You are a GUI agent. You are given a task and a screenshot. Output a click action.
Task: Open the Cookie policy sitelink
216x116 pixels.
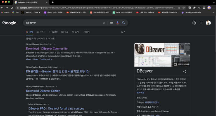(x=46, y=59)
